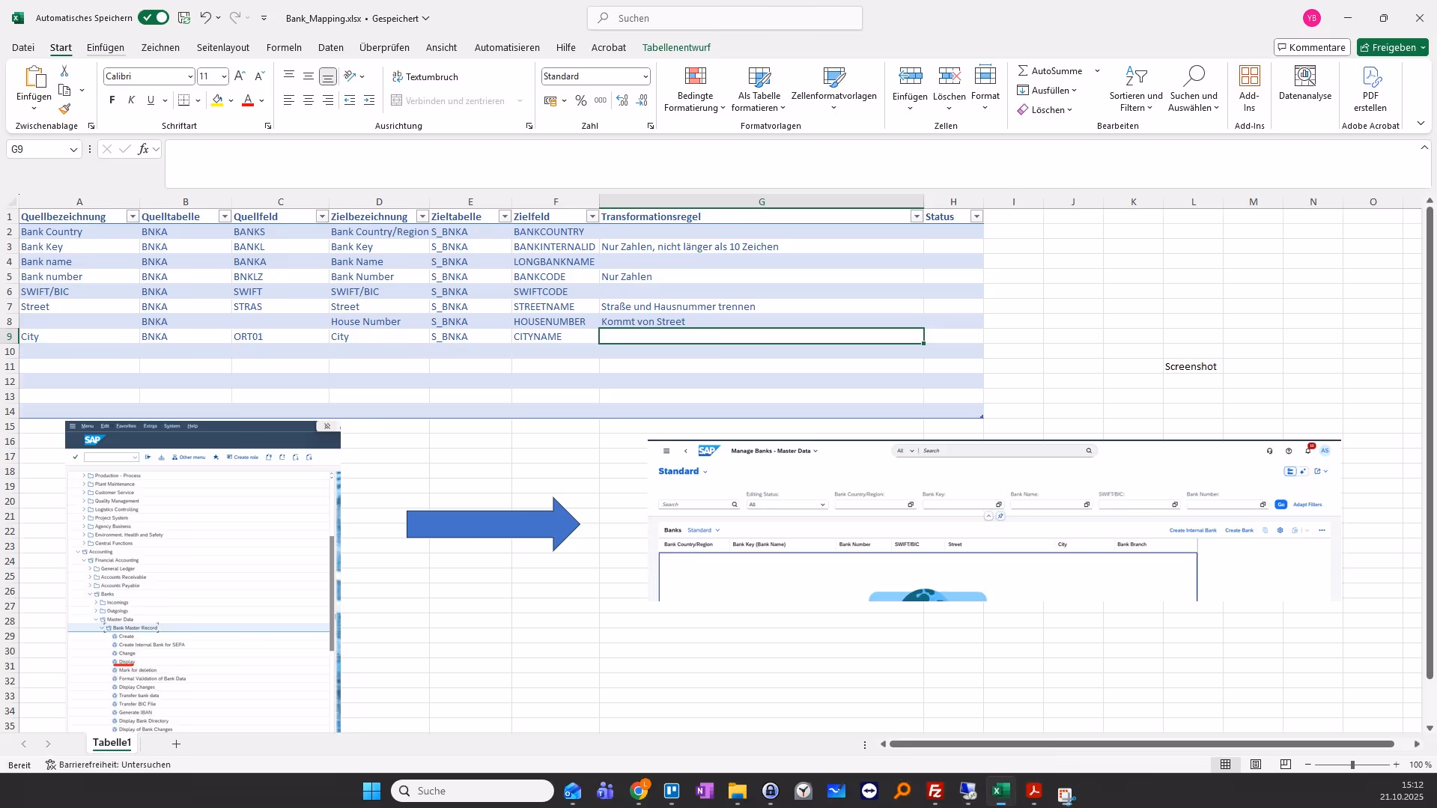
Task: Open Sortieren und Filtern
Action: point(1135,89)
